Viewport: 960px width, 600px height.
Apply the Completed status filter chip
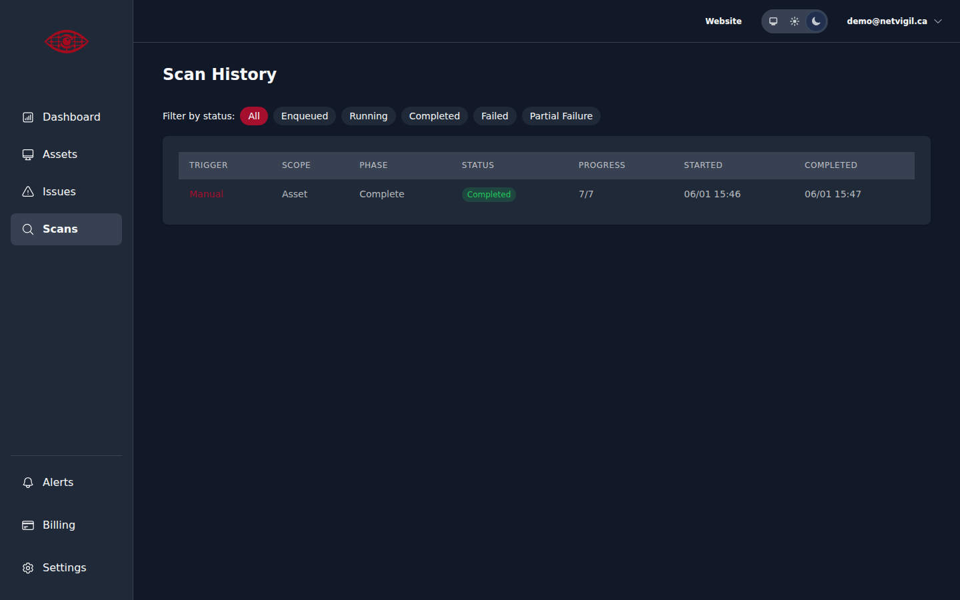point(435,116)
